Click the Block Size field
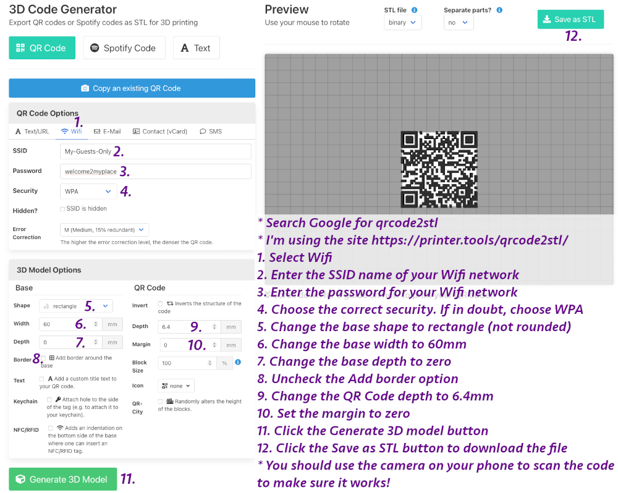Screen dimensions: 618x493 (187, 363)
